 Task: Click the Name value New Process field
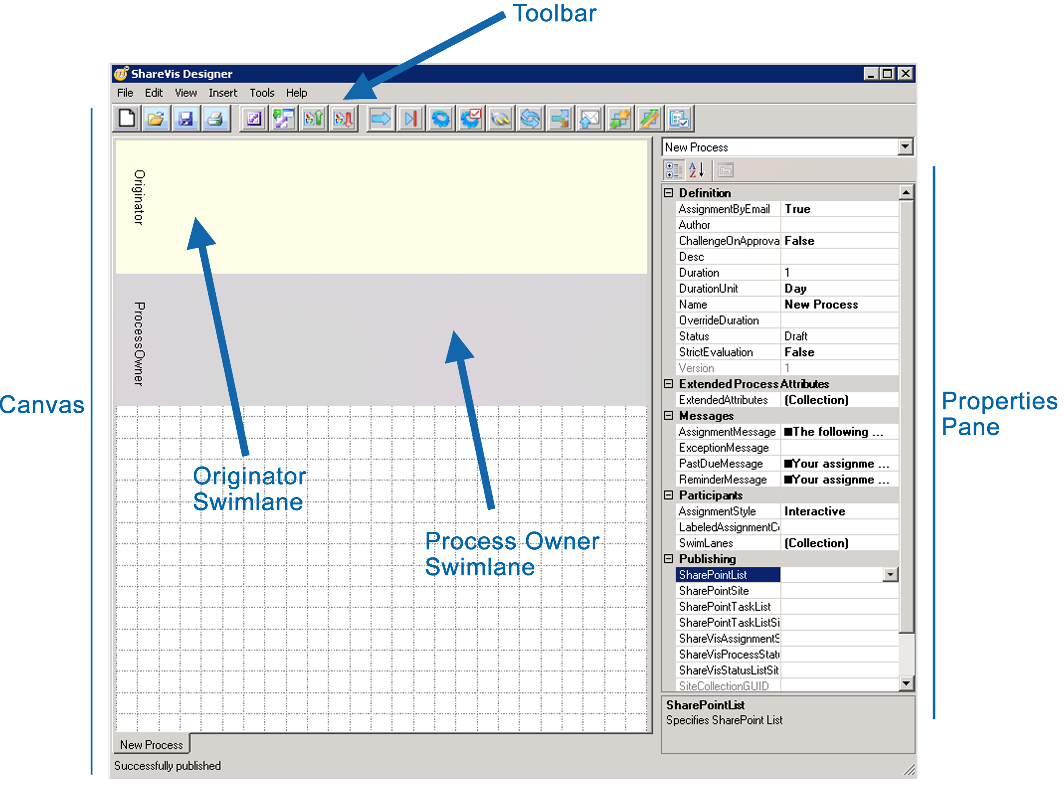tap(840, 304)
